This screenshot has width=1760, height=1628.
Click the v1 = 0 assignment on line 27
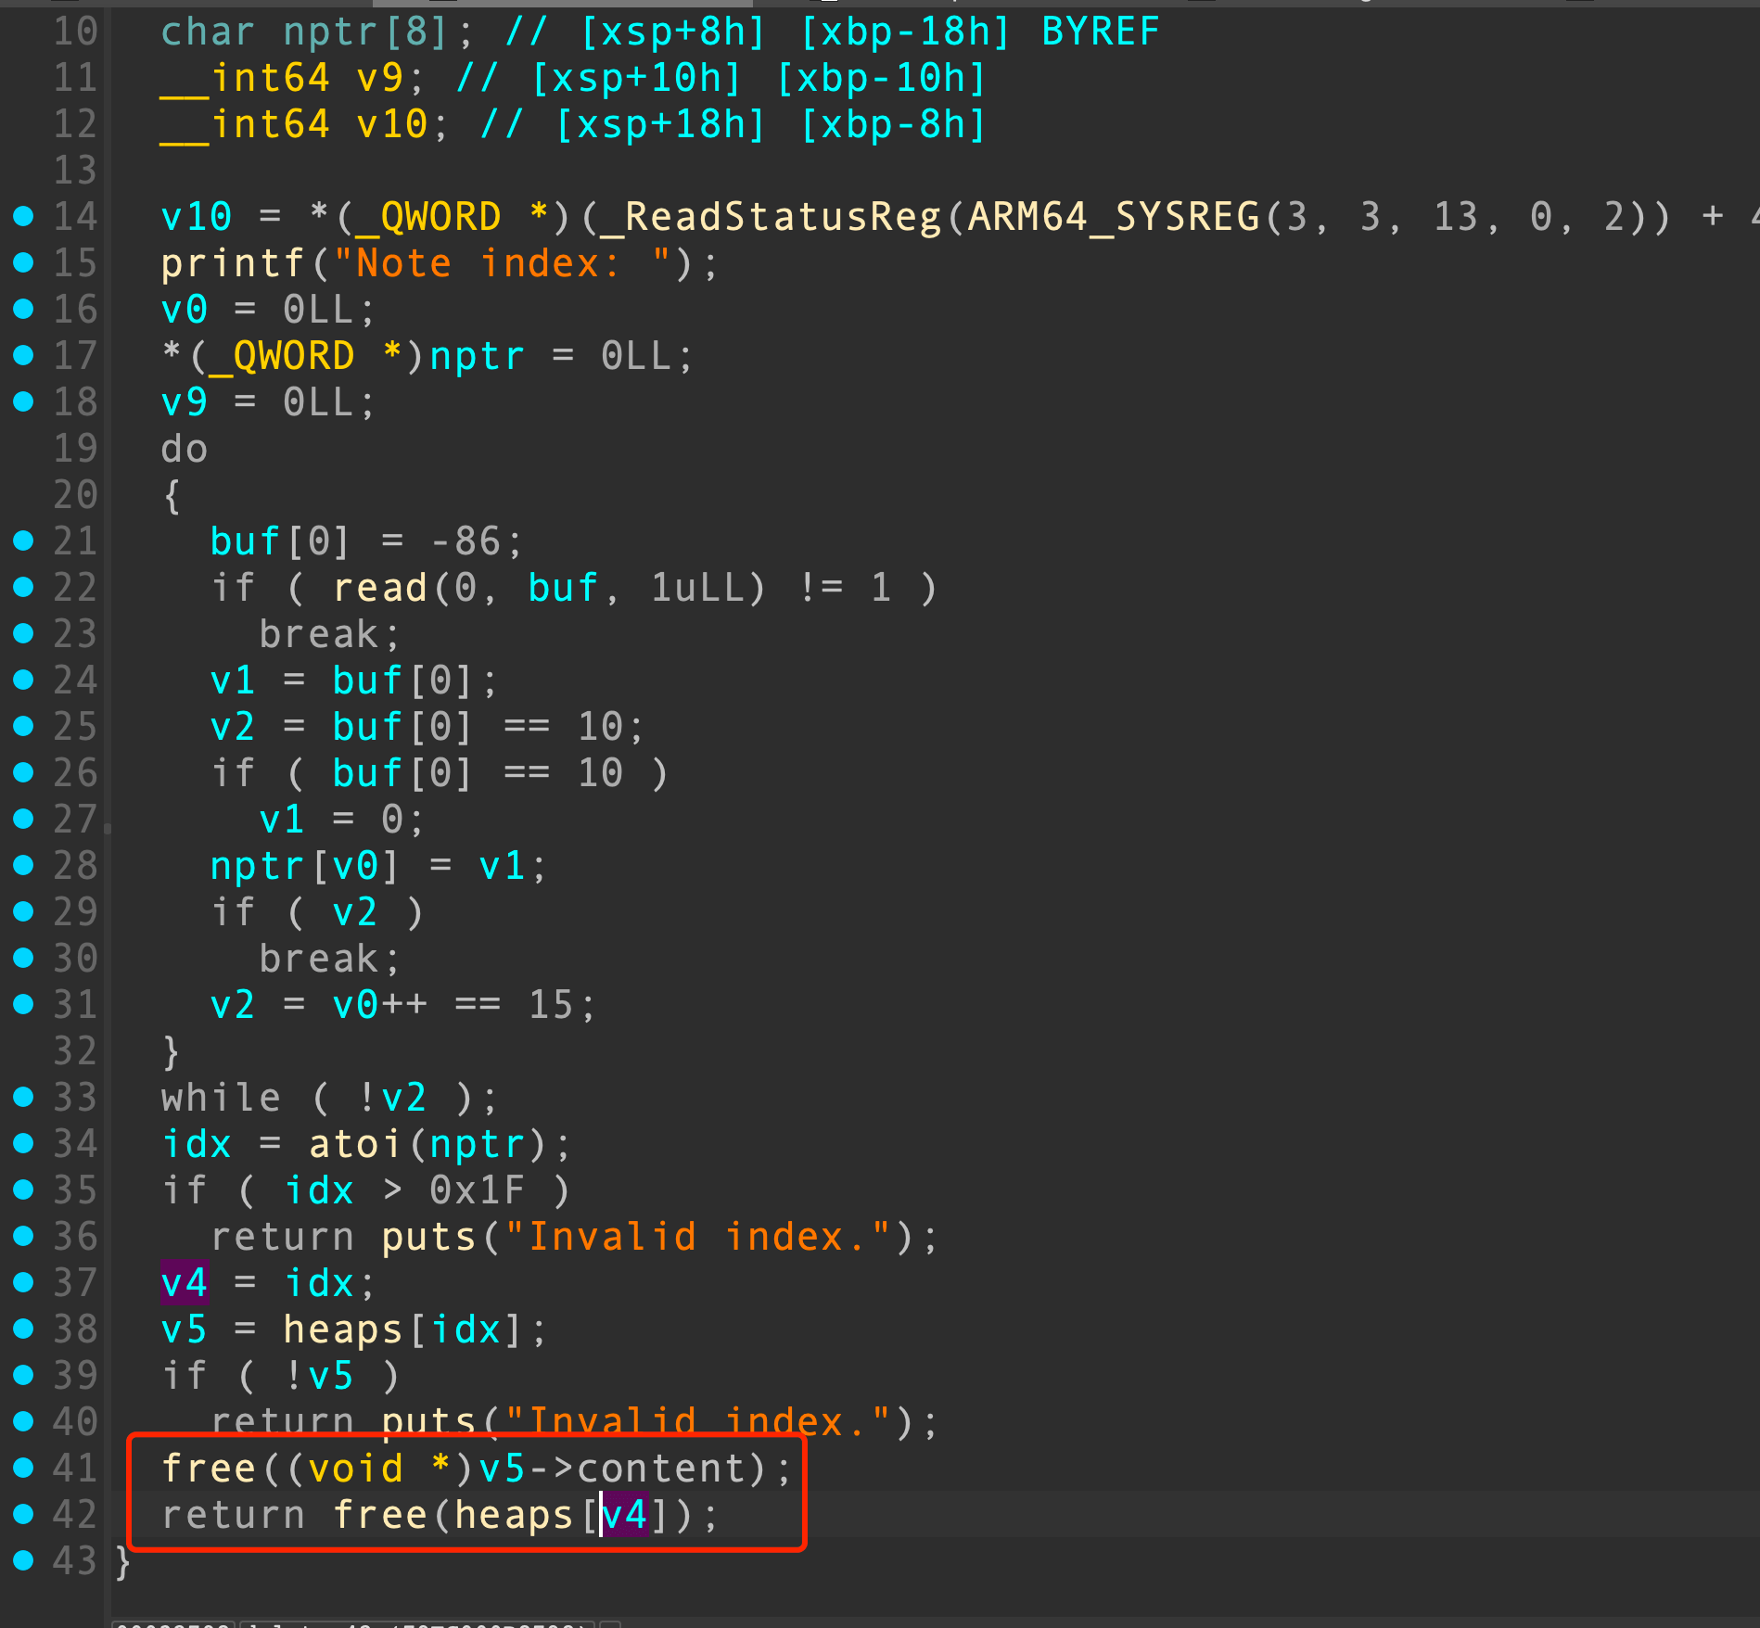341,820
